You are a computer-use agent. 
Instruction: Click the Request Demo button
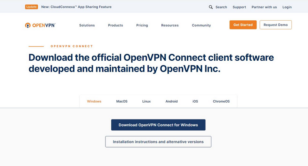coord(276,25)
